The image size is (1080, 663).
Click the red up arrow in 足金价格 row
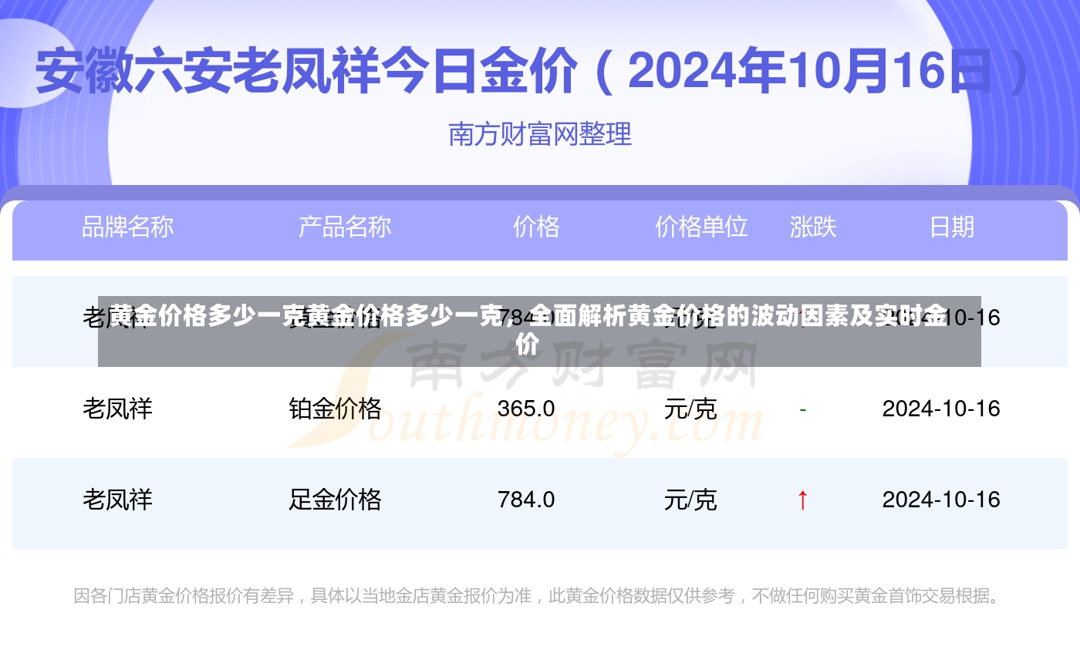pos(802,500)
